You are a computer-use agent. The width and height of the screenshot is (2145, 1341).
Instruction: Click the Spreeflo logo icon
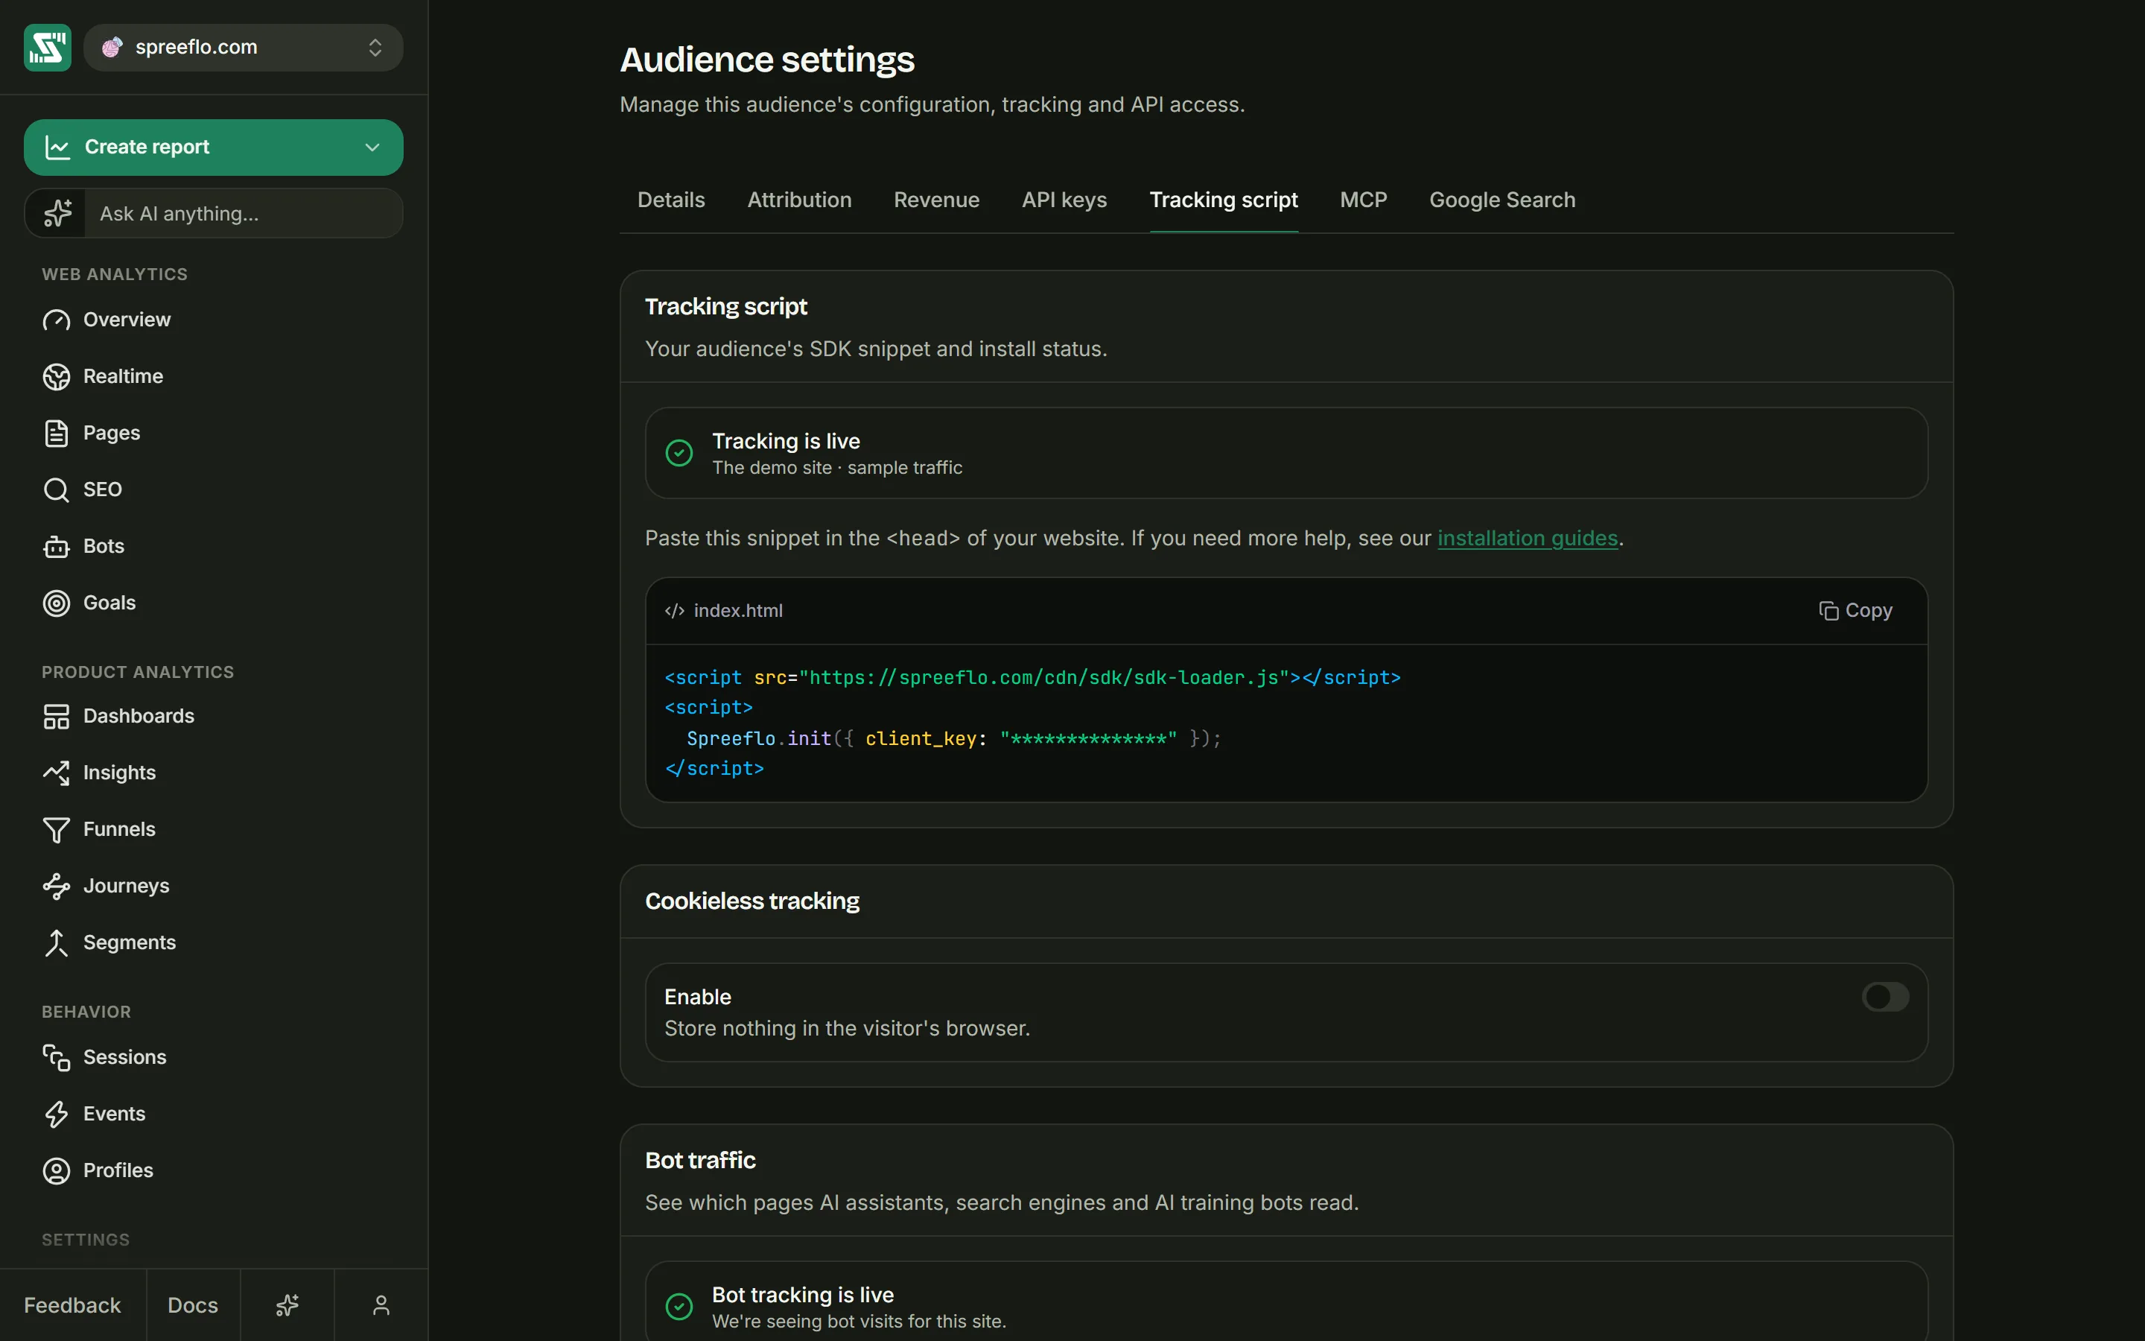tap(47, 47)
